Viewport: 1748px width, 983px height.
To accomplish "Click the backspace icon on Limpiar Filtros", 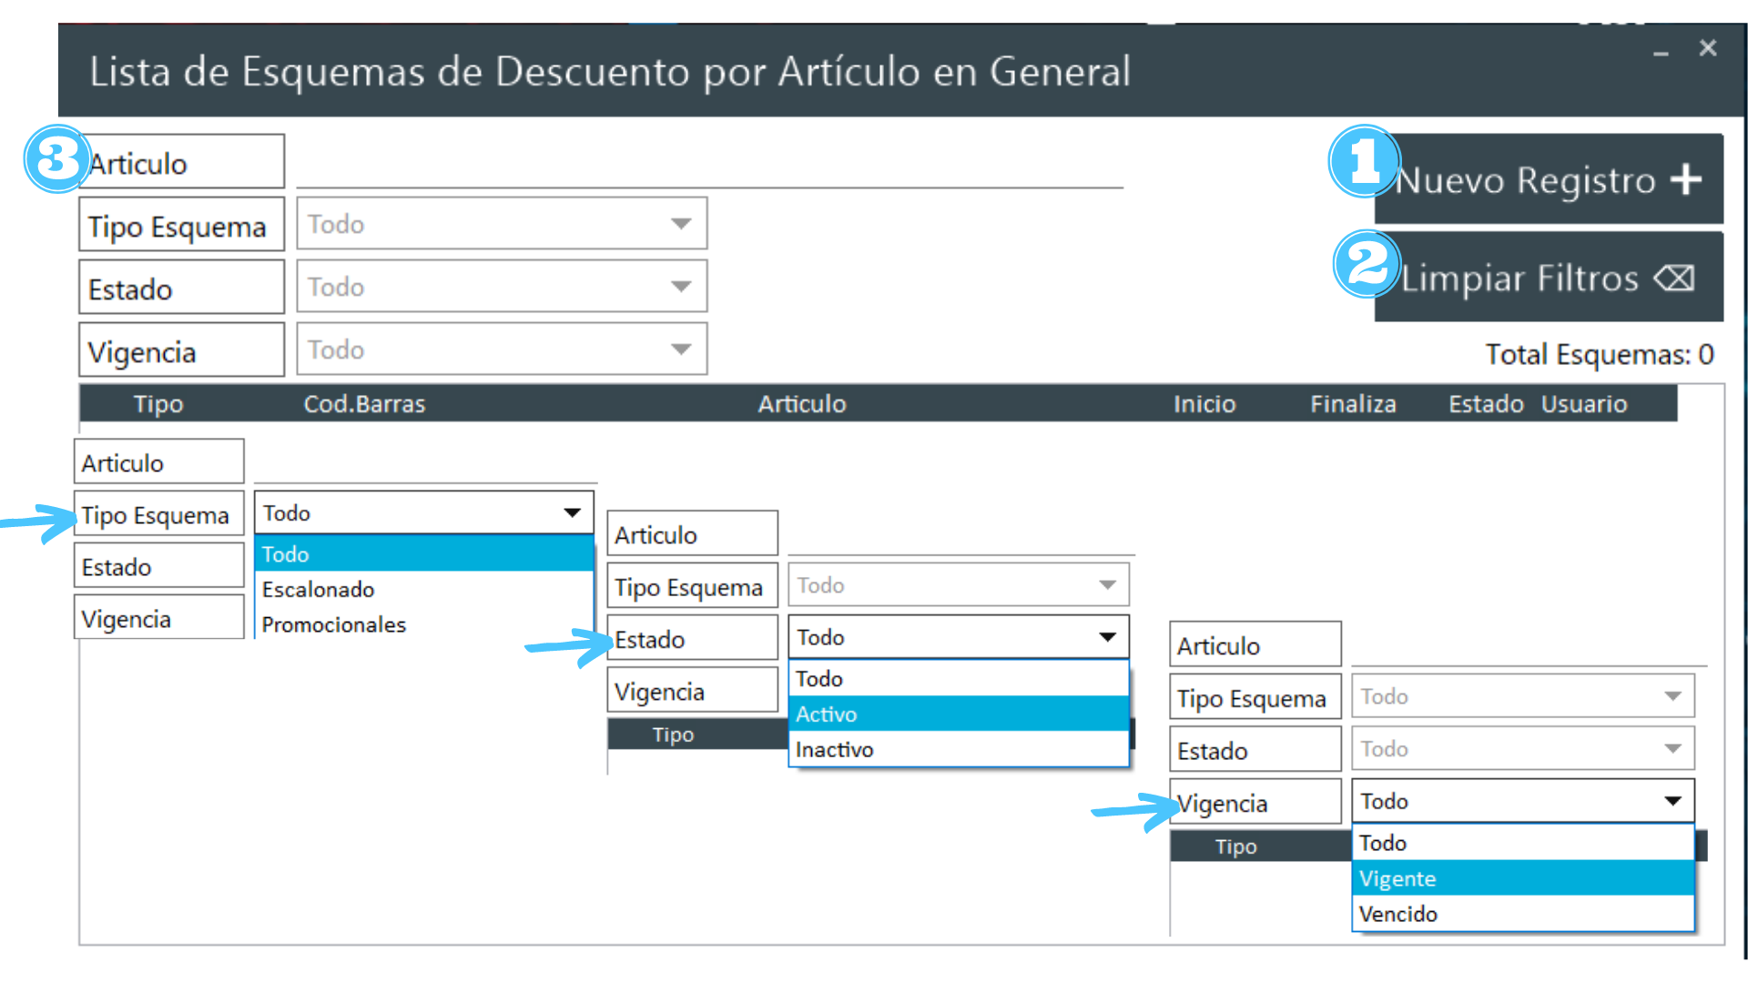I will coord(1673,278).
